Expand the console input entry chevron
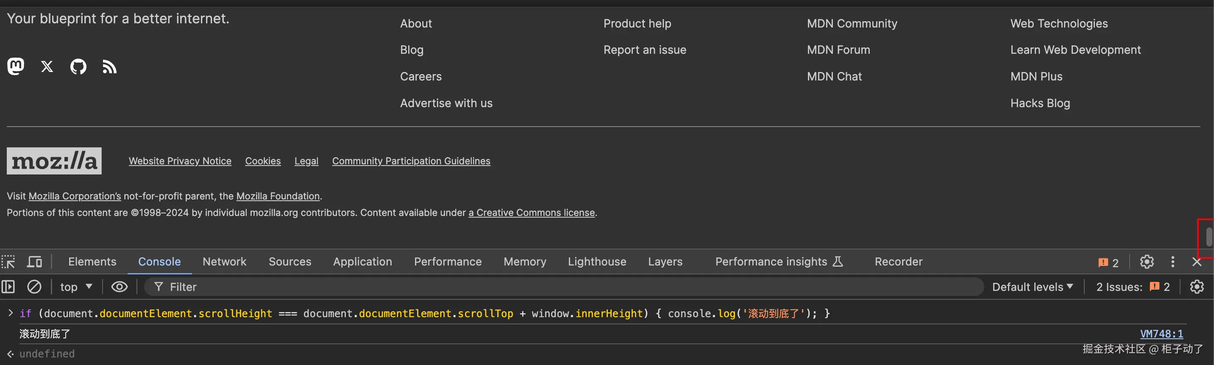The width and height of the screenshot is (1214, 365). pos(10,313)
